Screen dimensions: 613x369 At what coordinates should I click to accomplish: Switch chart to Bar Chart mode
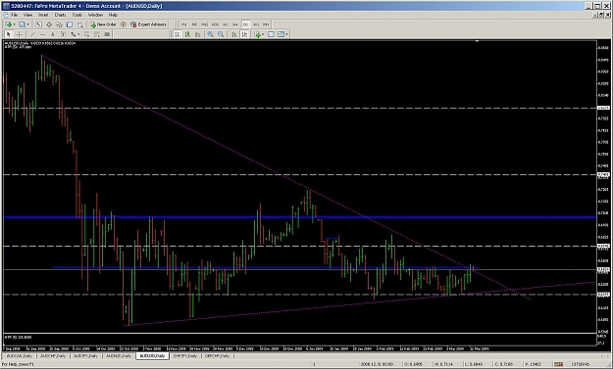(x=178, y=34)
